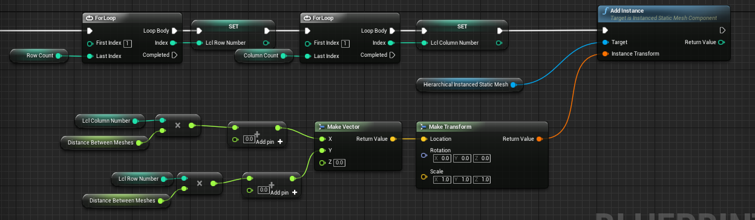Select the SET Lcl Column Number node
Screen dimensions: 755x220
(462, 34)
